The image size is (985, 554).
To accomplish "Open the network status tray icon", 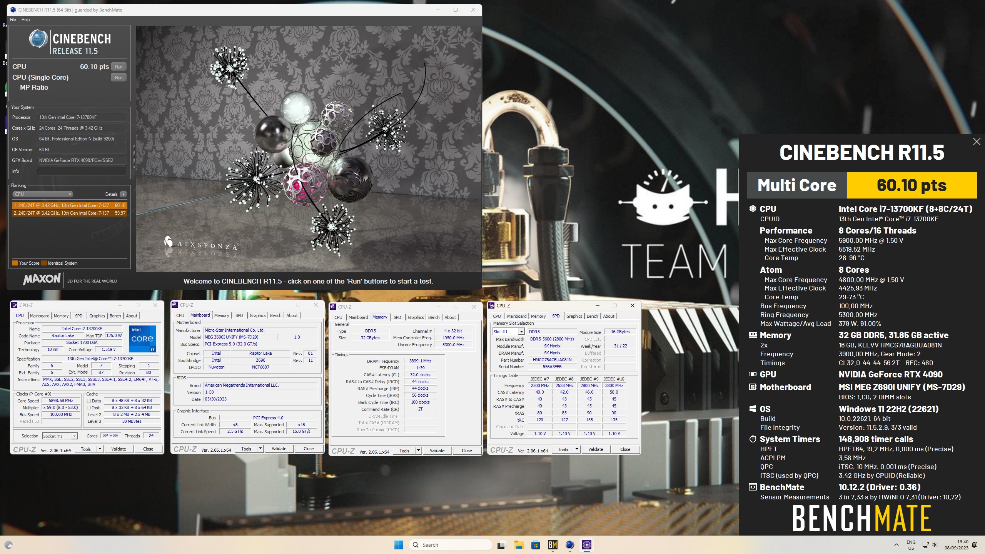I will coord(925,545).
